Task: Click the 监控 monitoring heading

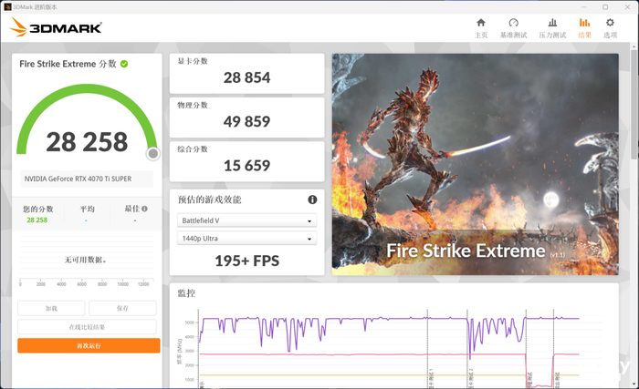Action: pos(186,293)
